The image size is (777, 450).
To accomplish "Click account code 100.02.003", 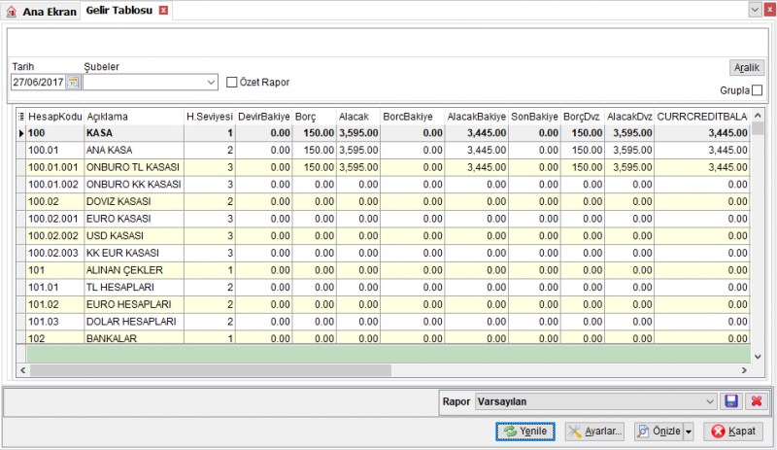I will pos(53,253).
